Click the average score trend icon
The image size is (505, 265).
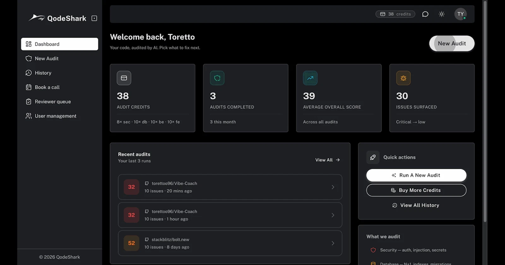(x=310, y=78)
